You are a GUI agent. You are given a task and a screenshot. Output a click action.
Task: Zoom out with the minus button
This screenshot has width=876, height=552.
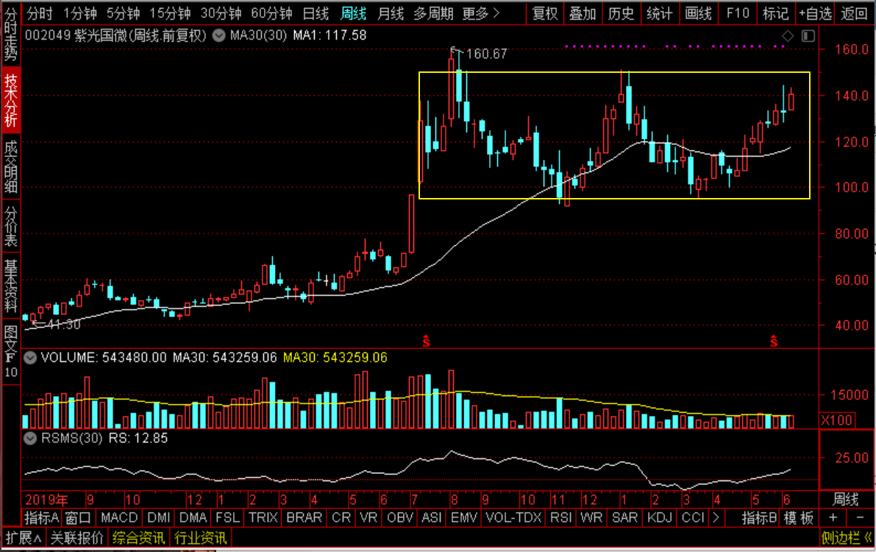[860, 518]
